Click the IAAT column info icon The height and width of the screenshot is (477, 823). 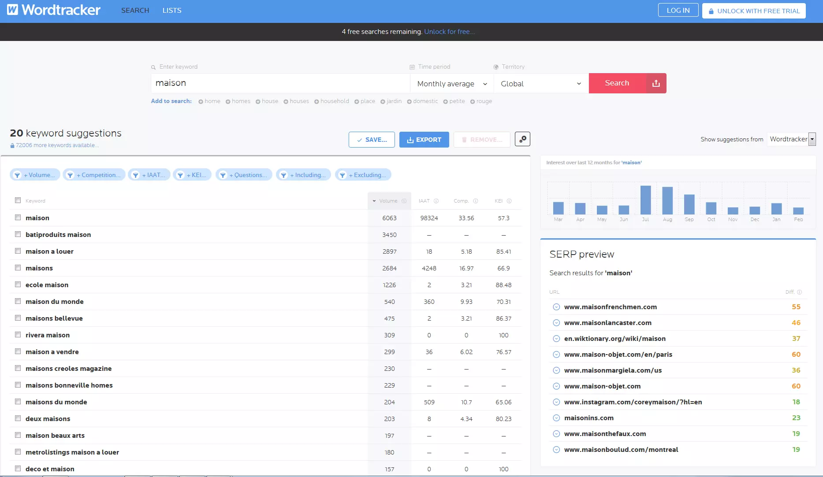pos(436,201)
